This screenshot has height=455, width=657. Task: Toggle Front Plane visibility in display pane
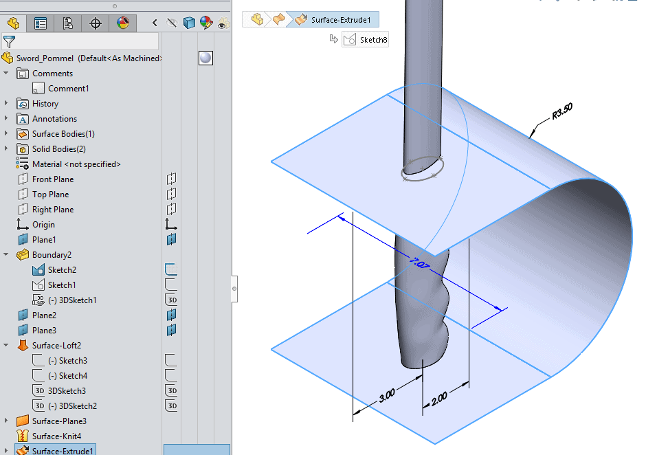tap(171, 179)
